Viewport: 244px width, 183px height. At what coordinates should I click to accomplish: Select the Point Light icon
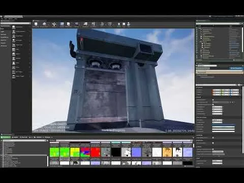(14, 41)
